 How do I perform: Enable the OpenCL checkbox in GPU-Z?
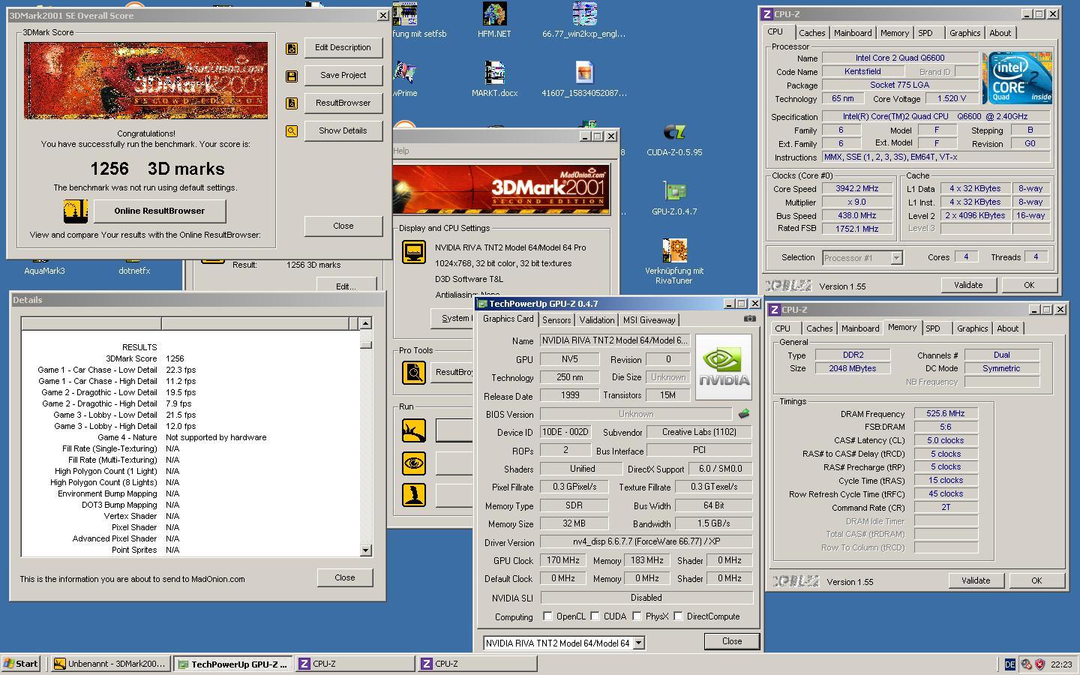(x=547, y=616)
